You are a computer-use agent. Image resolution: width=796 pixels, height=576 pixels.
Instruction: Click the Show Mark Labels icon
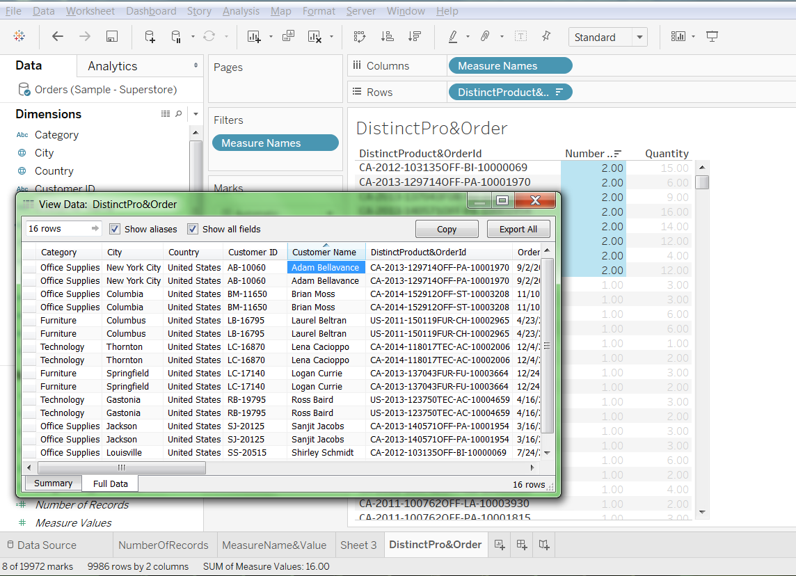tap(521, 36)
